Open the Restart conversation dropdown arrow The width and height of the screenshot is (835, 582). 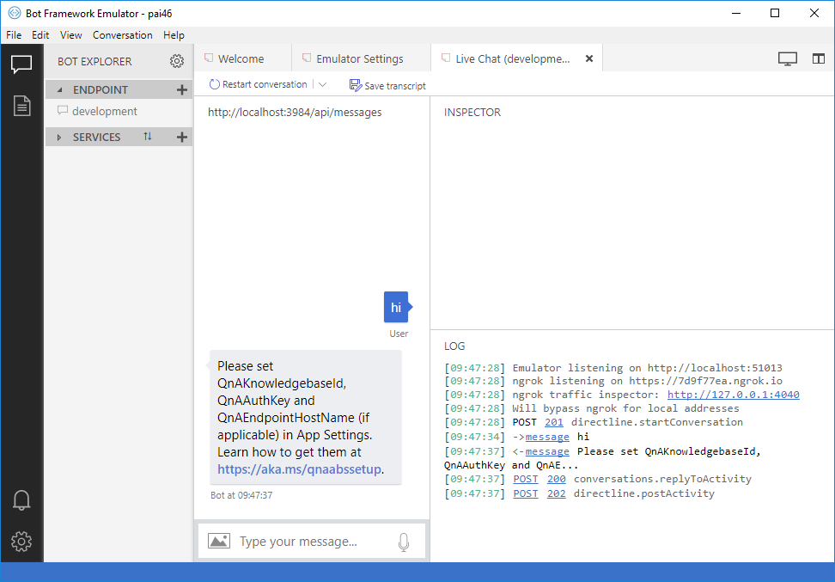pos(322,84)
